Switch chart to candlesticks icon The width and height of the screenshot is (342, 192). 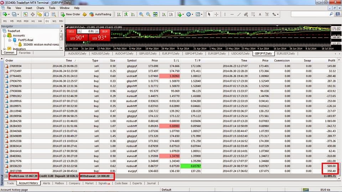pos(126,14)
